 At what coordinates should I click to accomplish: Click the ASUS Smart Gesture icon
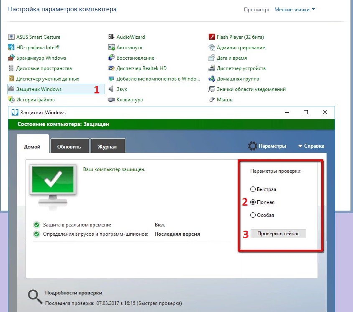tap(11, 37)
